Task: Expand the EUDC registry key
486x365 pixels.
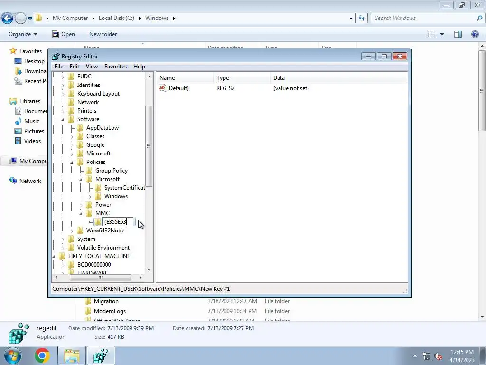Action: click(63, 77)
